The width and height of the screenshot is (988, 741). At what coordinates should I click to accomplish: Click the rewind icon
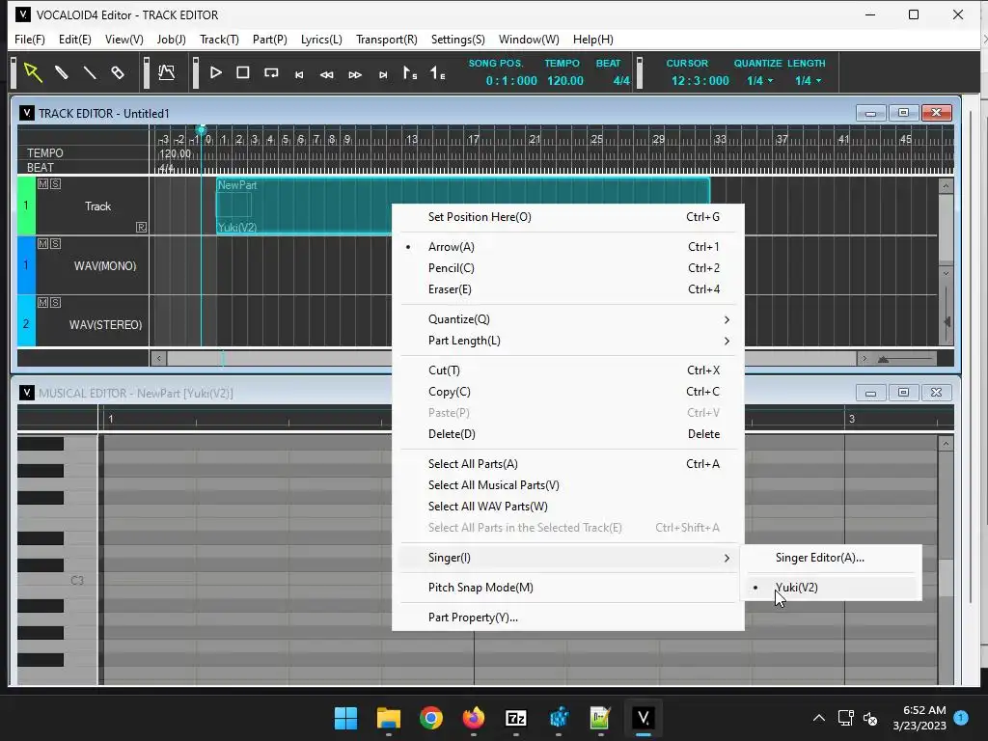pyautogui.click(x=326, y=74)
